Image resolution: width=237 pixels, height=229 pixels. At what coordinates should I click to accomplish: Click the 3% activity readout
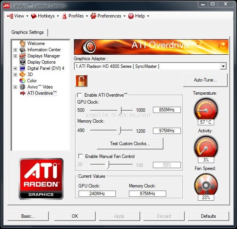pos(206,160)
